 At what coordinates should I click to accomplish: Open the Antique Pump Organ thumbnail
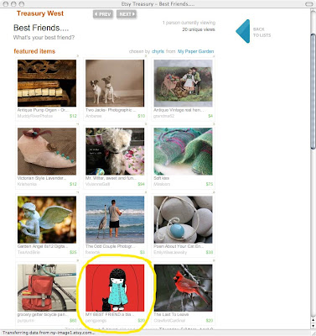pyautogui.click(x=47, y=83)
